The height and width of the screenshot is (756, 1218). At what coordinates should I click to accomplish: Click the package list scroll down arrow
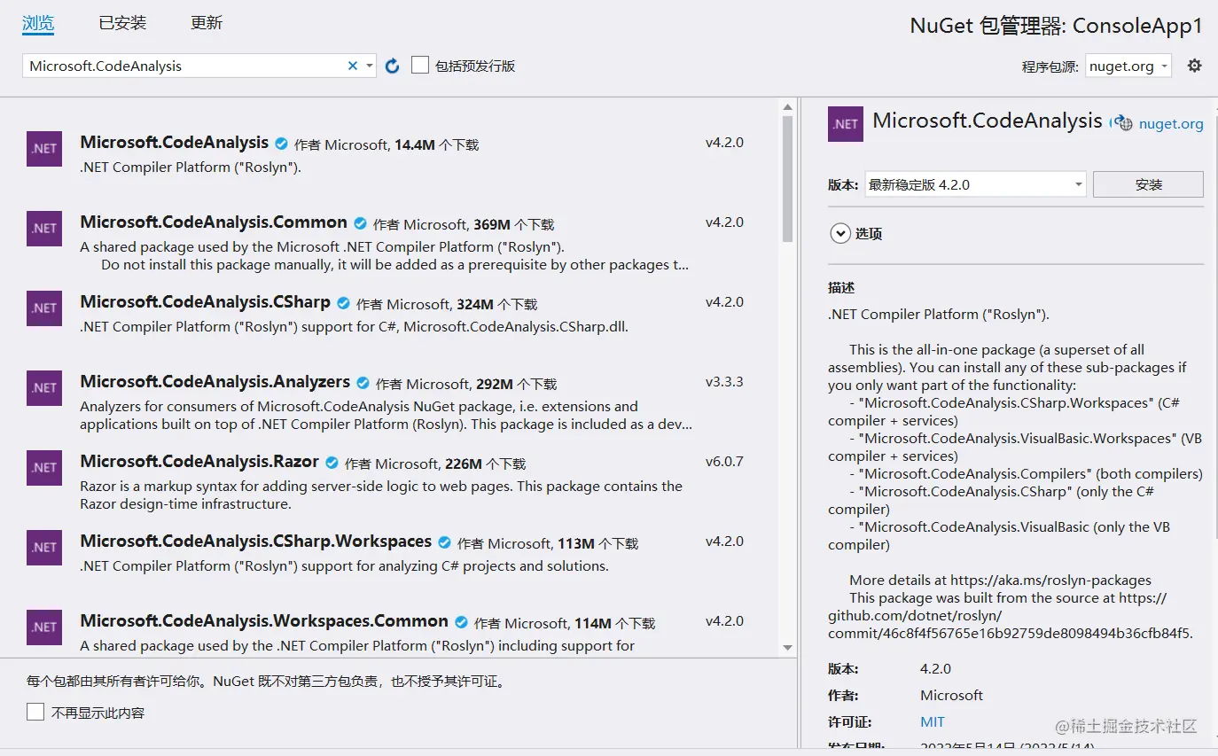point(788,648)
